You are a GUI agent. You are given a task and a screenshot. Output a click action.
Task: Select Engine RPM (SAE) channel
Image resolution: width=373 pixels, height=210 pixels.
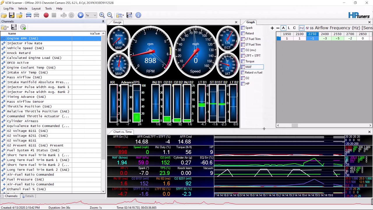click(51, 38)
